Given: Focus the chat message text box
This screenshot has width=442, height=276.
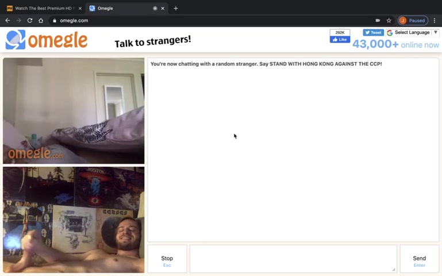Looking at the screenshot, I should point(293,259).
